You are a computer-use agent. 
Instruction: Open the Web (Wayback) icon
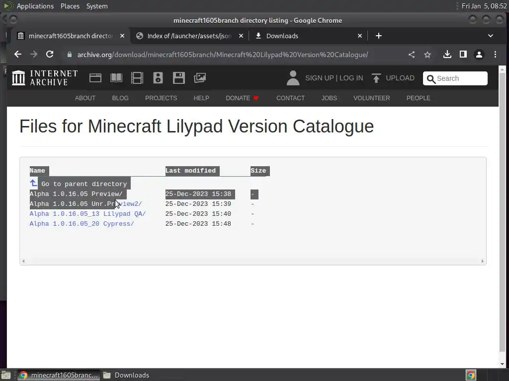(x=95, y=78)
